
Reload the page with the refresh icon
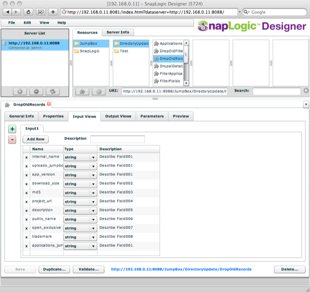click(x=29, y=12)
